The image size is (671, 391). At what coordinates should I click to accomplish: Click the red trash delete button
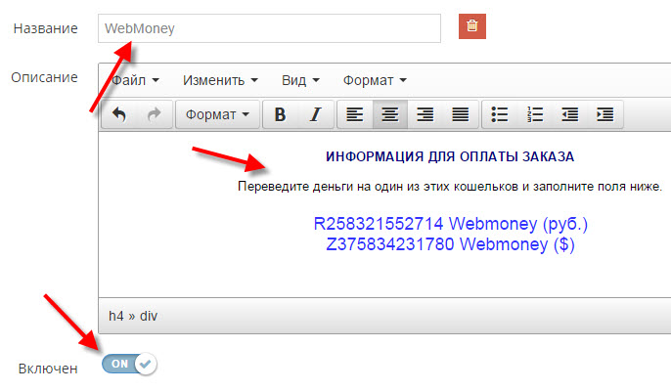pyautogui.click(x=472, y=26)
